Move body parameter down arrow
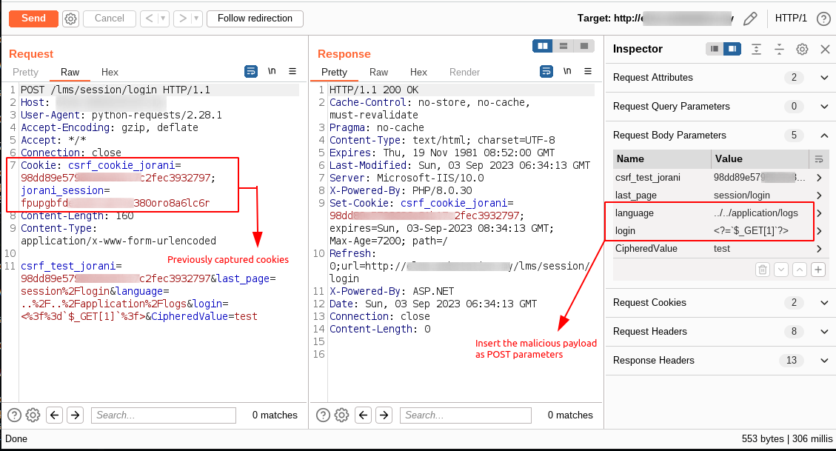This screenshot has height=451, width=836. pyautogui.click(x=781, y=270)
